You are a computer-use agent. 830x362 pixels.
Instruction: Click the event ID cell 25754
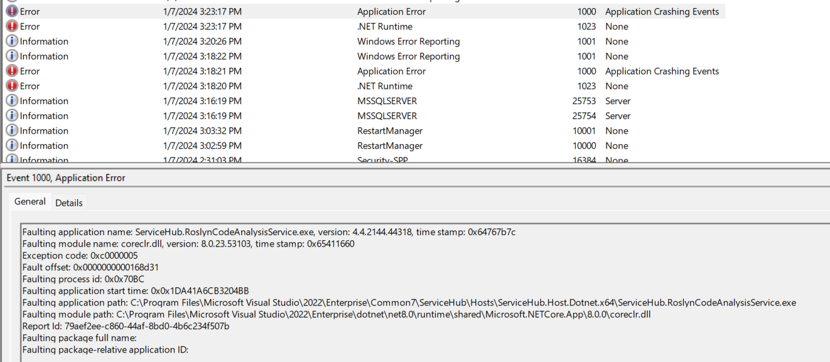(x=584, y=116)
